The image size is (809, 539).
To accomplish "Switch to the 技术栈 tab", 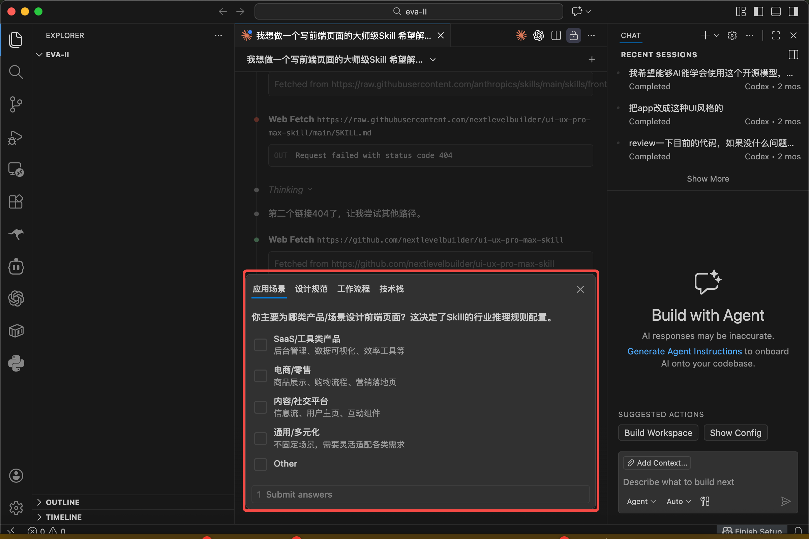I will [x=391, y=289].
